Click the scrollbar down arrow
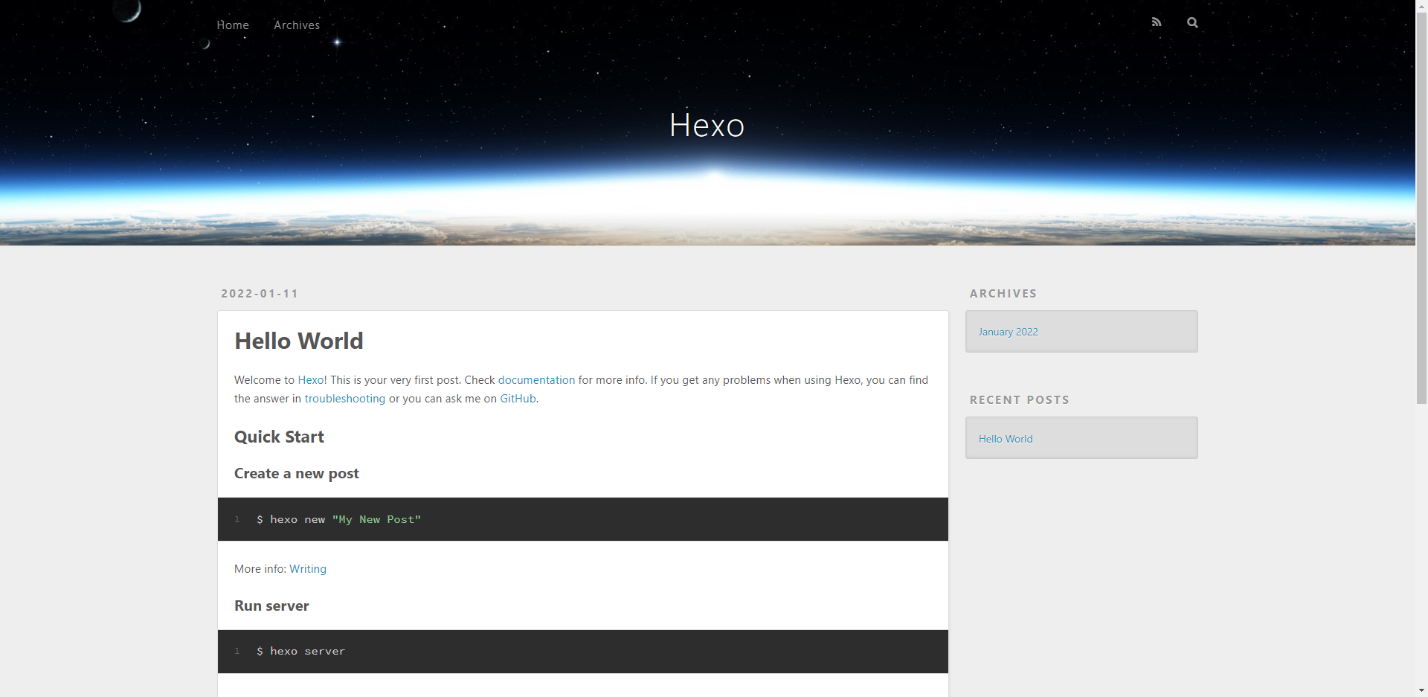 tap(1421, 690)
